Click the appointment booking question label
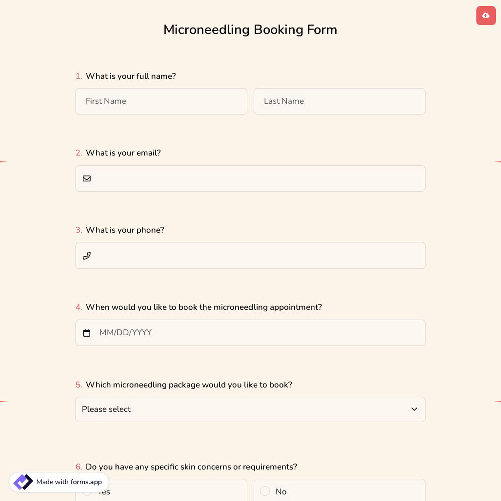The width and height of the screenshot is (501, 501). pyautogui.click(x=203, y=307)
